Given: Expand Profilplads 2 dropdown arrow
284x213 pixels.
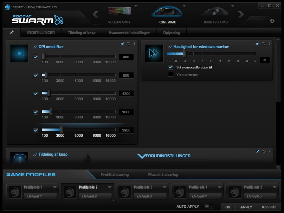Looking at the screenshot, I should [110, 187].
